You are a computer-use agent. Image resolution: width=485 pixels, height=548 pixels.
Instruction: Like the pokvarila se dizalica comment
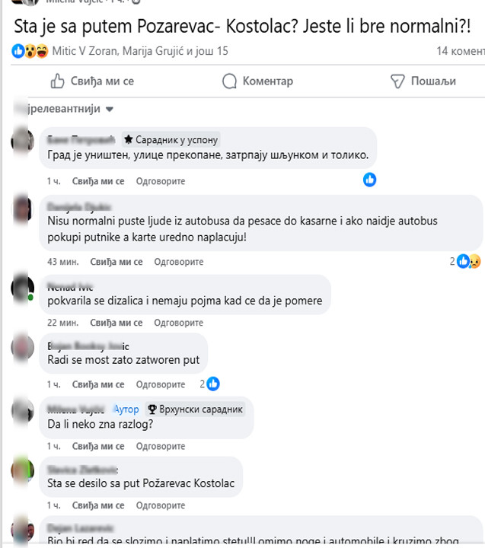point(116,323)
